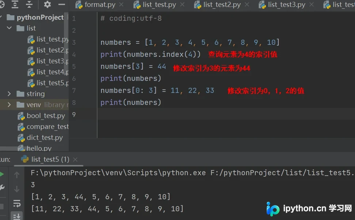The width and height of the screenshot is (355, 220).
Task: Close the list_test.py editor tab
Action: pyautogui.click(x=182, y=4)
